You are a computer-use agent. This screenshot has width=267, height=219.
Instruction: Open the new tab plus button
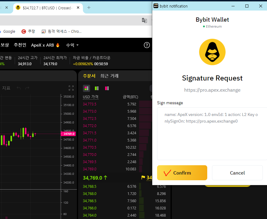[89, 8]
